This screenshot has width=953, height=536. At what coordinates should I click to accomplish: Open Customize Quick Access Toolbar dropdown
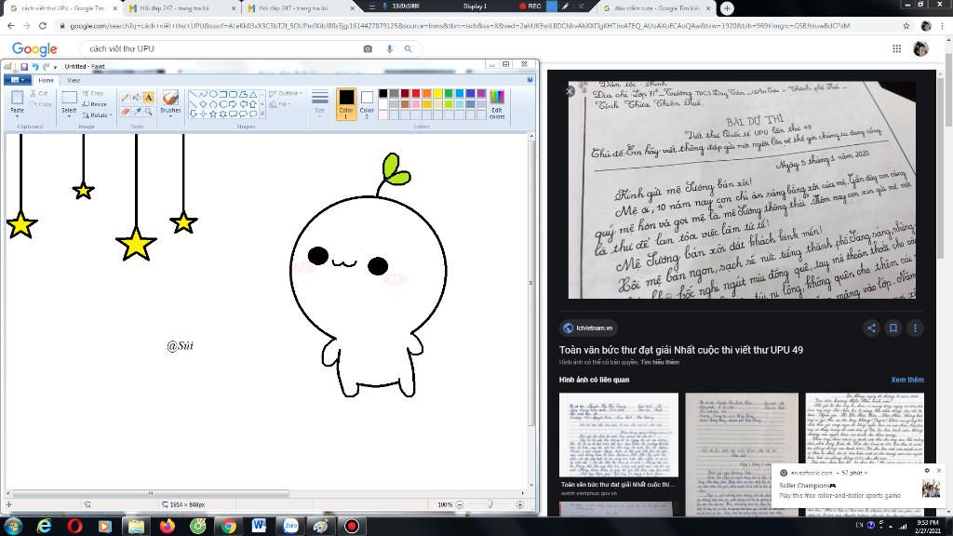click(x=55, y=67)
